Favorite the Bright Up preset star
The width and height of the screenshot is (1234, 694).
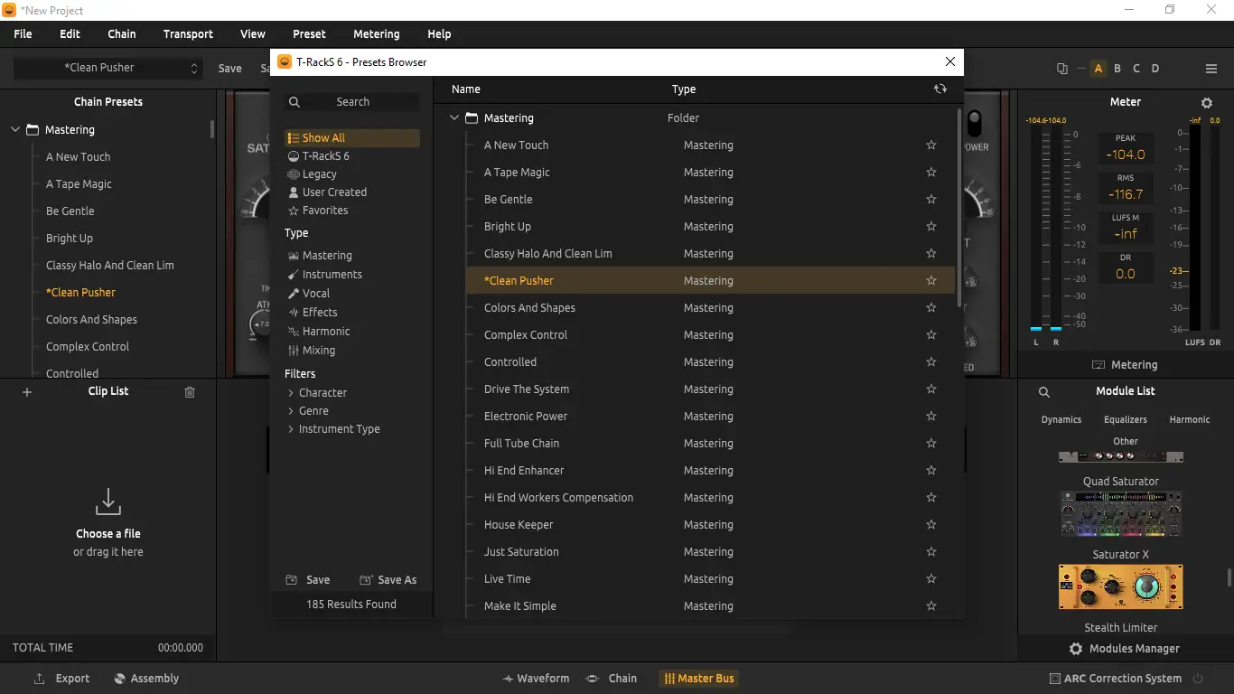(x=931, y=226)
